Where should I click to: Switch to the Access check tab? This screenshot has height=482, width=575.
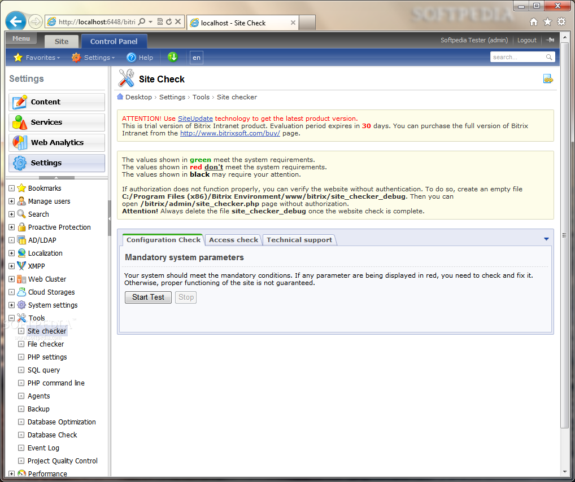pos(233,240)
